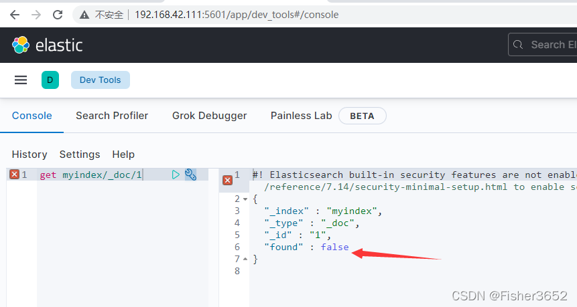Click the security features warning text line
The width and height of the screenshot is (577, 307).
click(x=414, y=175)
